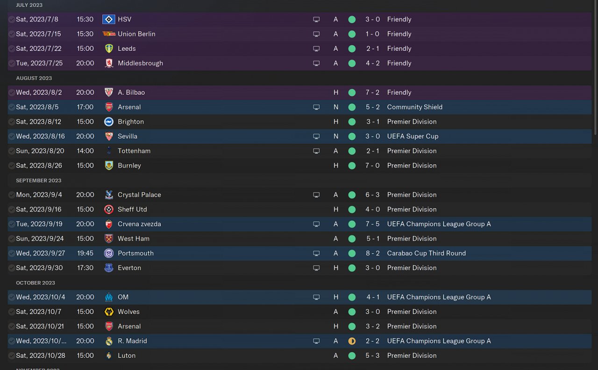Click the played checkmark beside the Brighton fixture
Screen dimensions: 598x370
[x=12, y=122]
